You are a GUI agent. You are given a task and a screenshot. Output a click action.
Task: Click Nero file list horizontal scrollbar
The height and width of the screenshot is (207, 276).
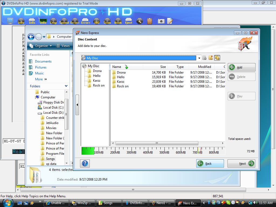(x=157, y=143)
